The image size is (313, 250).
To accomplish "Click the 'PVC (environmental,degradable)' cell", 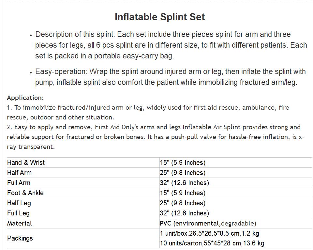I will tap(208, 223).
